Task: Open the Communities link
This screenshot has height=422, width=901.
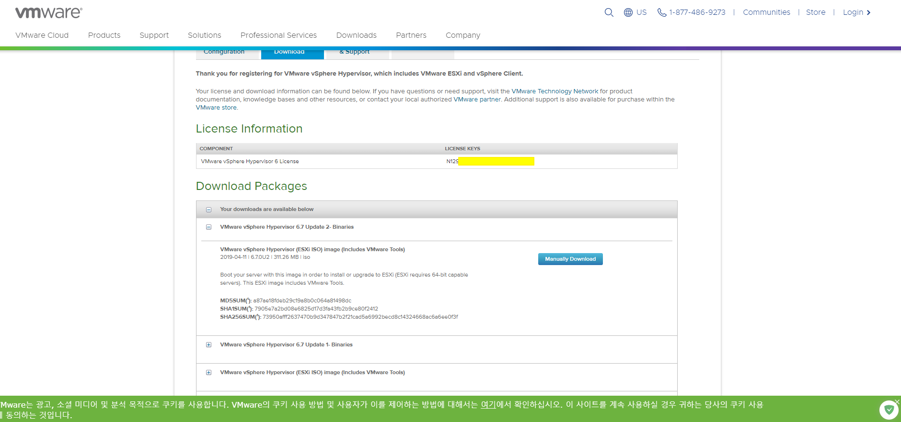Action: 766,12
